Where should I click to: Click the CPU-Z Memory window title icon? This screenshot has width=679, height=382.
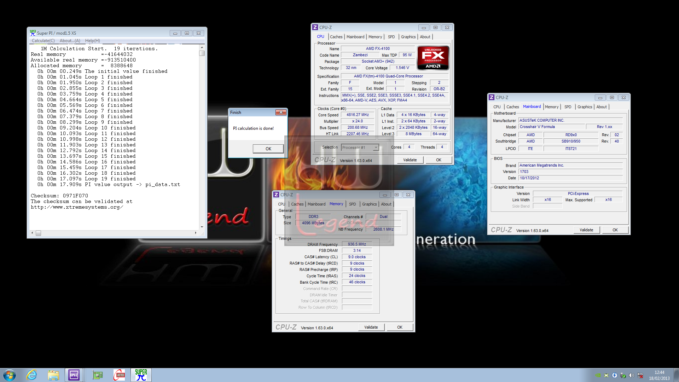[276, 195]
